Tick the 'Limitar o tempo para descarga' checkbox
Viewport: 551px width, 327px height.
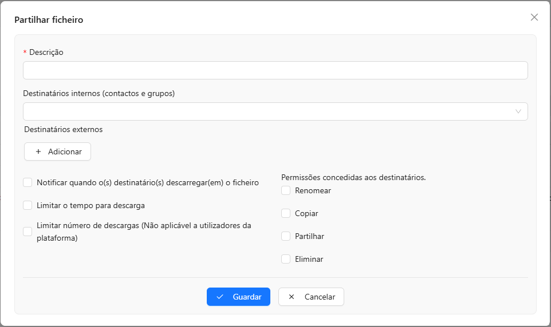(27, 205)
